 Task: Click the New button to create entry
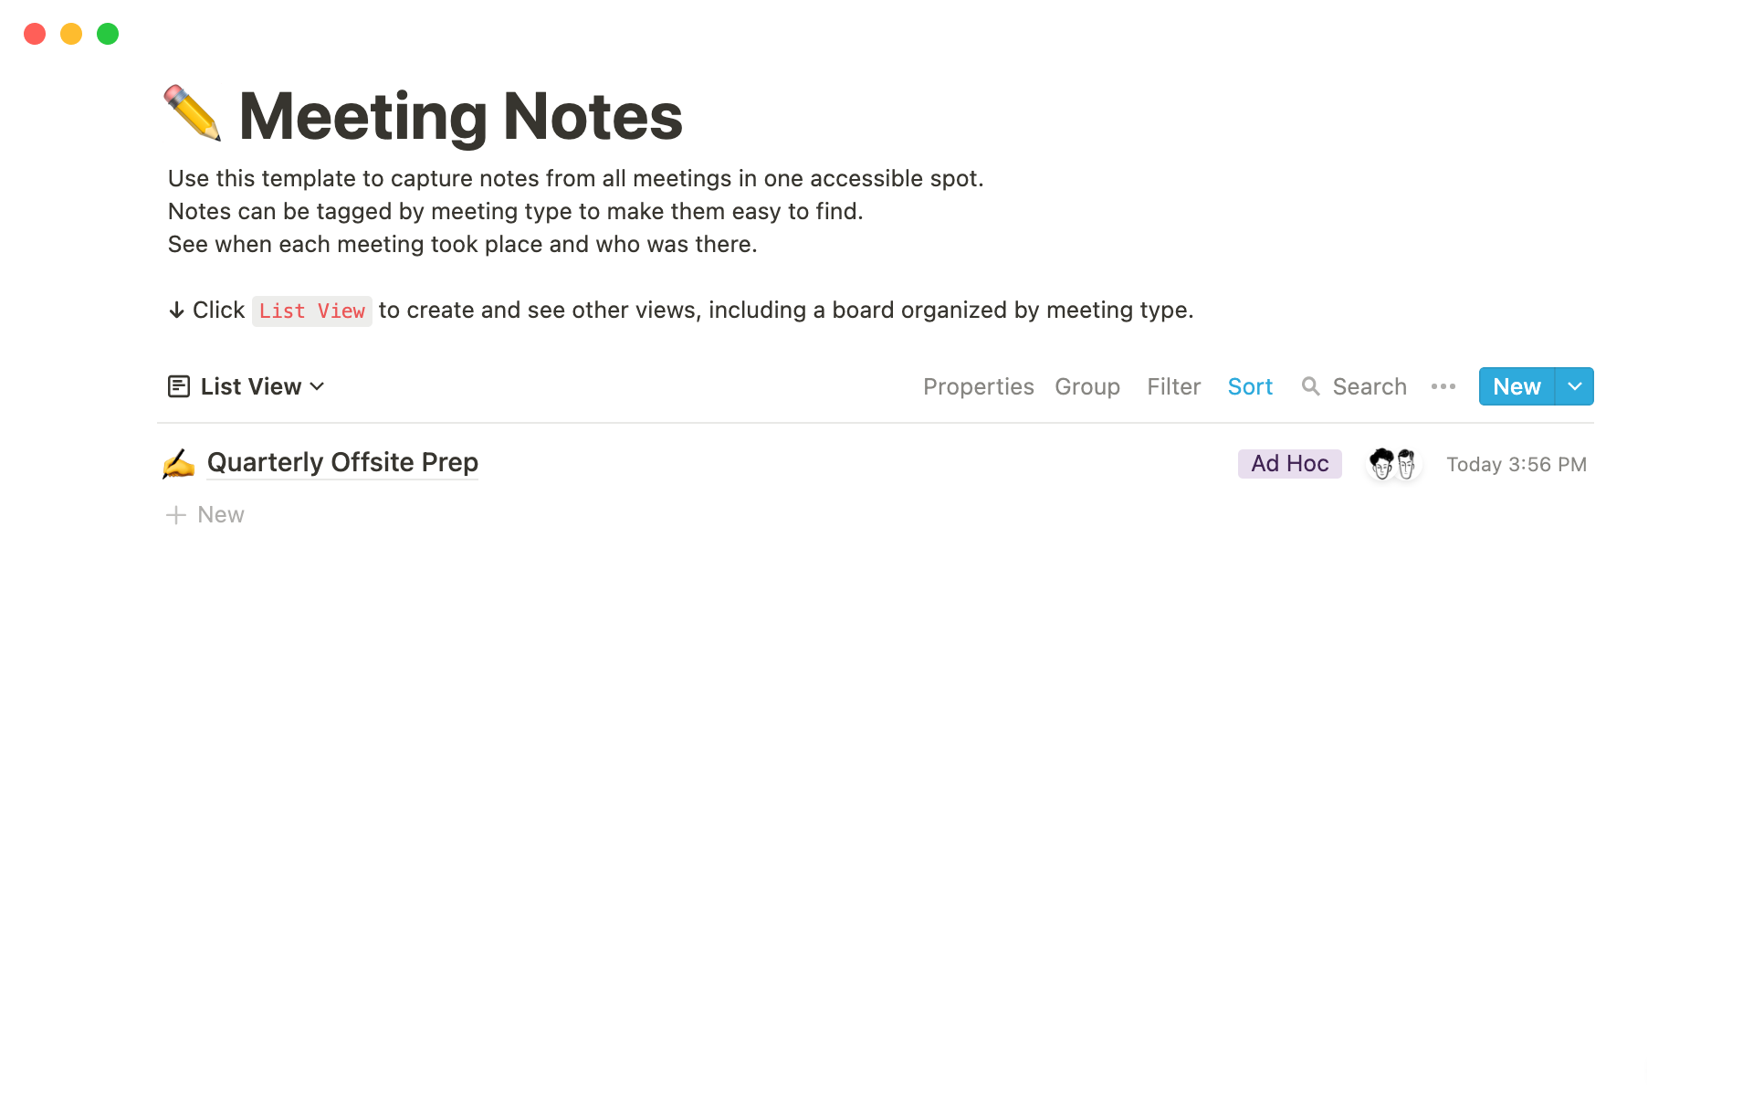1516,386
